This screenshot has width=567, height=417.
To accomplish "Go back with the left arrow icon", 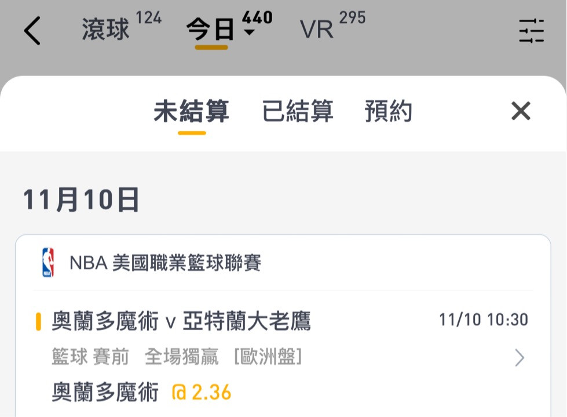I will point(32,30).
